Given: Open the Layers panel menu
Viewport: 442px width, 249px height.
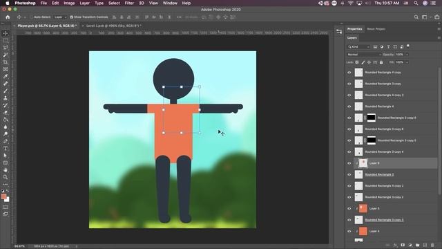Looking at the screenshot, I should tap(439, 38).
